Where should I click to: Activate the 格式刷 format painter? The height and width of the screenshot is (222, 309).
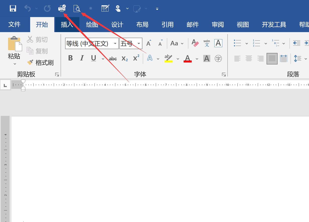[40, 62]
